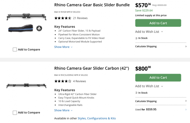Click In Stock icon for Basic Slider Bundle

pyautogui.click(x=136, y=38)
